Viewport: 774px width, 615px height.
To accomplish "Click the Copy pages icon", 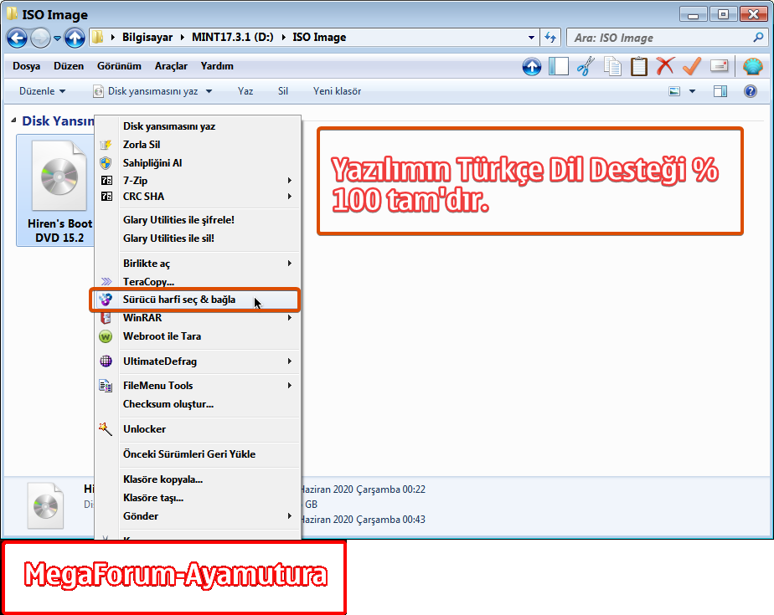I will pos(612,67).
